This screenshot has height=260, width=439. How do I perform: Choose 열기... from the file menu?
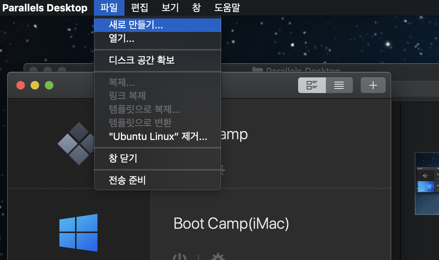click(x=158, y=38)
